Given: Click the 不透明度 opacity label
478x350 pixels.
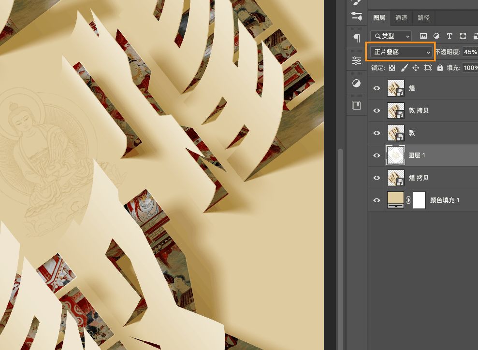Looking at the screenshot, I should tap(448, 52).
